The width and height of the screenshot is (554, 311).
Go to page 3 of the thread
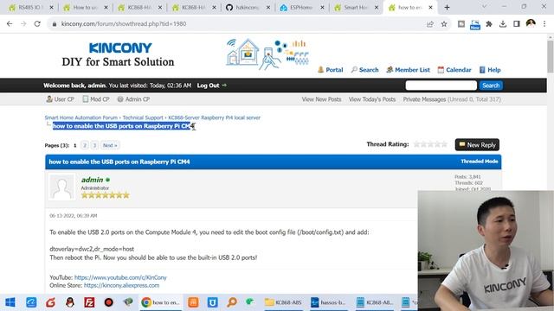point(94,145)
